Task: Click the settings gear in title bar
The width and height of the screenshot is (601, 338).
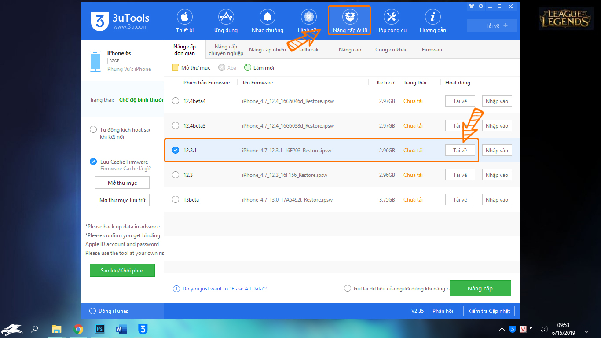Action: click(481, 7)
